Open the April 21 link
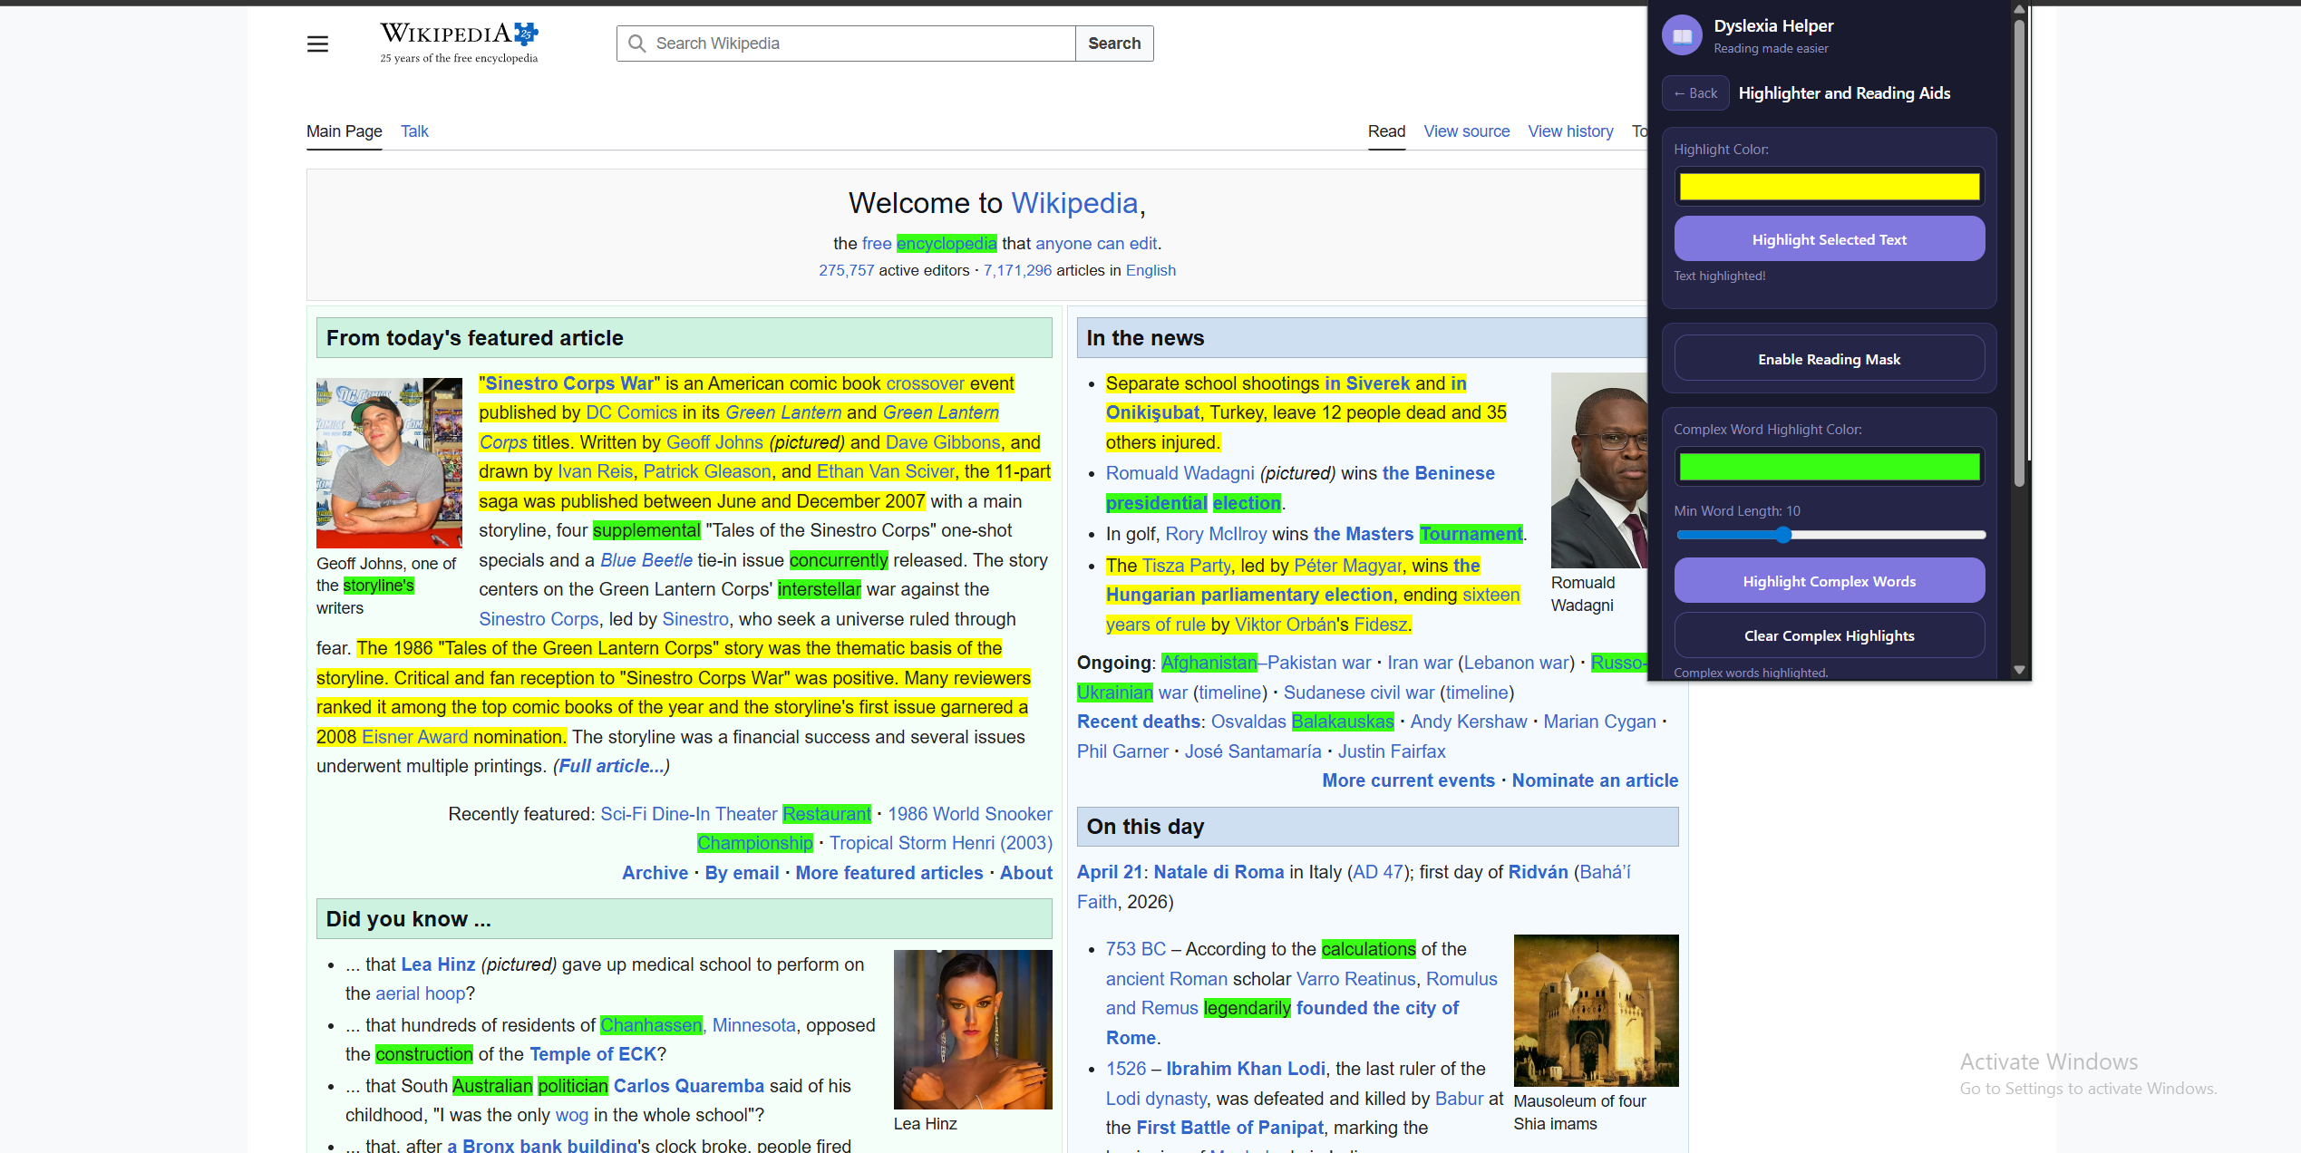The image size is (2301, 1153). point(1110,872)
